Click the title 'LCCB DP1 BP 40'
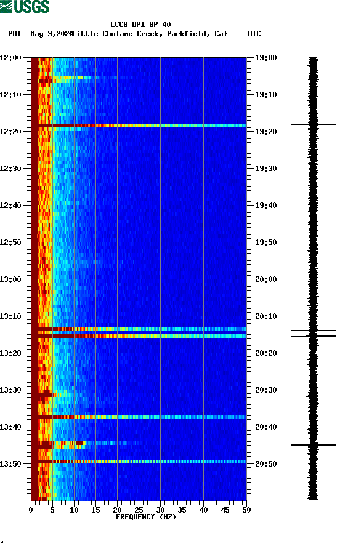Image resolution: width=340 pixels, height=549 pixels. click(140, 25)
